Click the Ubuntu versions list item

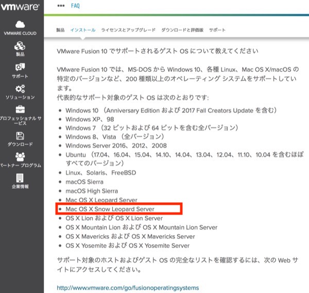185,159
